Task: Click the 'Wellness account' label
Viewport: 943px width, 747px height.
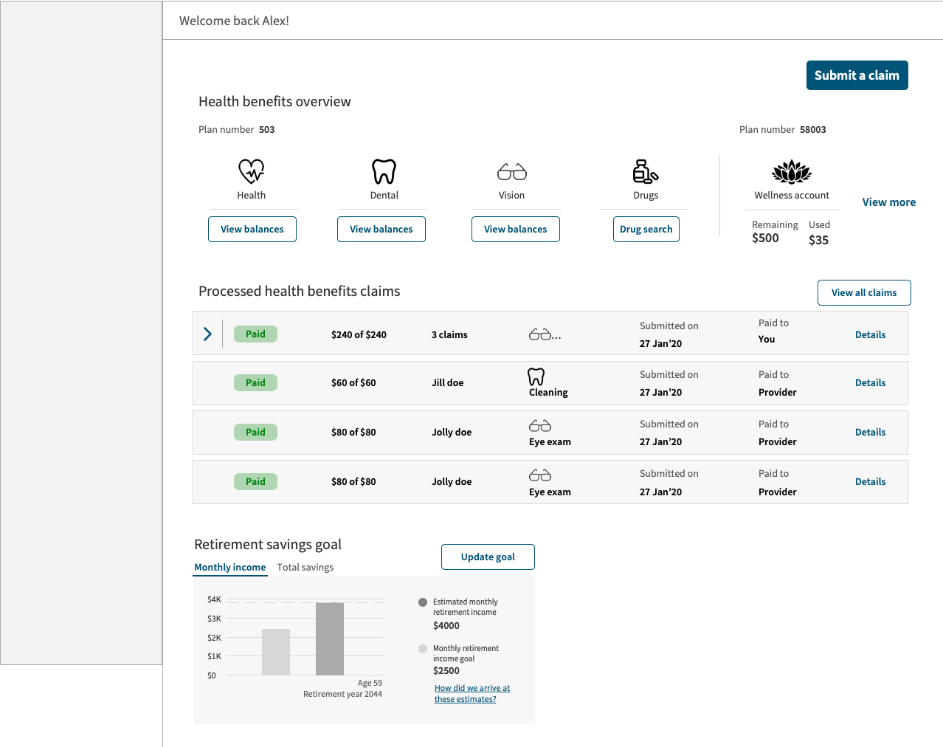Action: point(792,196)
